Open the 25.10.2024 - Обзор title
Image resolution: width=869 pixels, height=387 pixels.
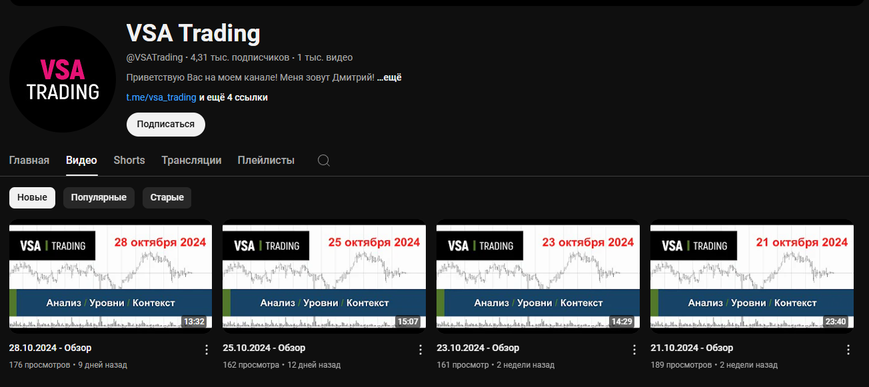264,348
